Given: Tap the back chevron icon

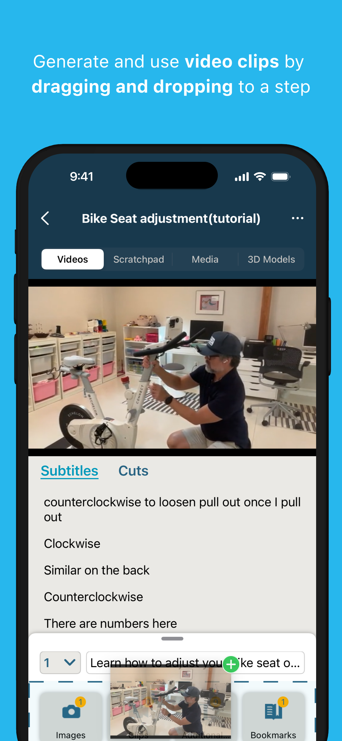Looking at the screenshot, I should click(45, 218).
